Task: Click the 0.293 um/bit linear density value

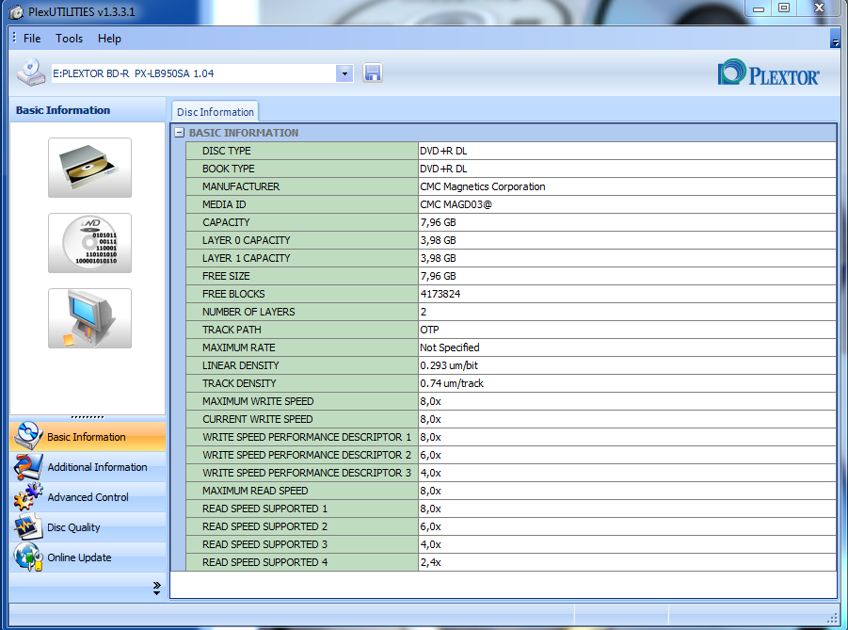Action: point(449,365)
